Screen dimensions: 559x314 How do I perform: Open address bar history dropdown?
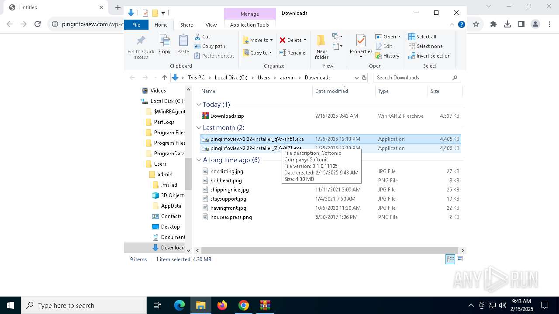[x=356, y=78]
